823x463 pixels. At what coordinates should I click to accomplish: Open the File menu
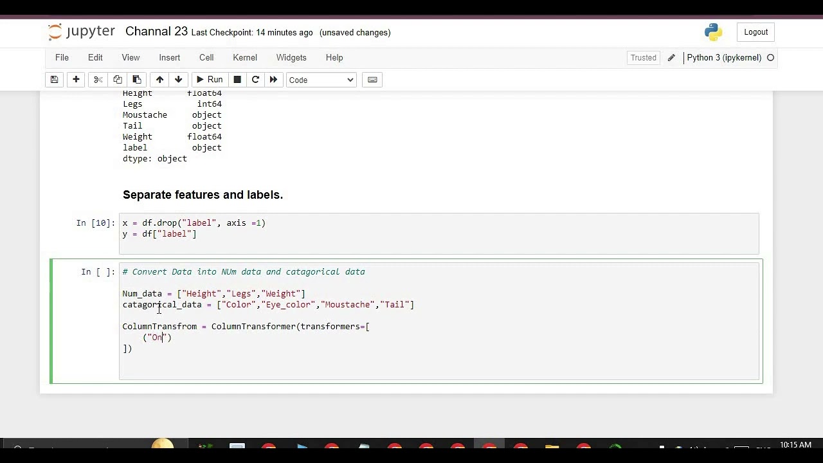(62, 58)
